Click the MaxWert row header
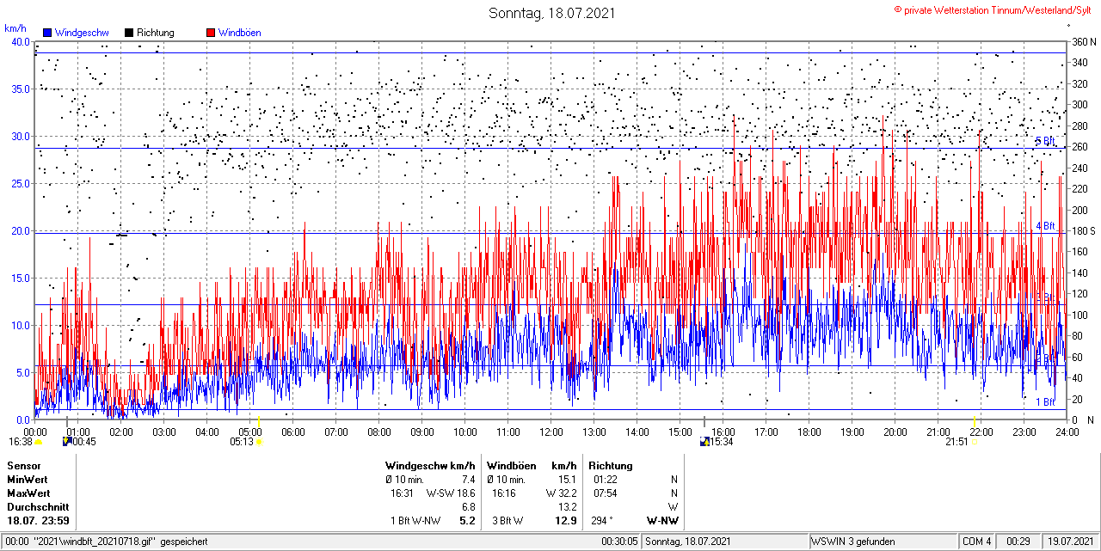Viewport: 1101px width, 551px height. tap(28, 493)
